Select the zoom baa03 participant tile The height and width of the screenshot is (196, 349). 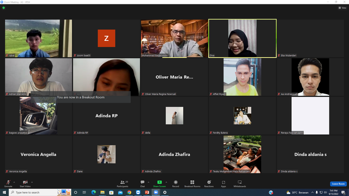pos(106,38)
